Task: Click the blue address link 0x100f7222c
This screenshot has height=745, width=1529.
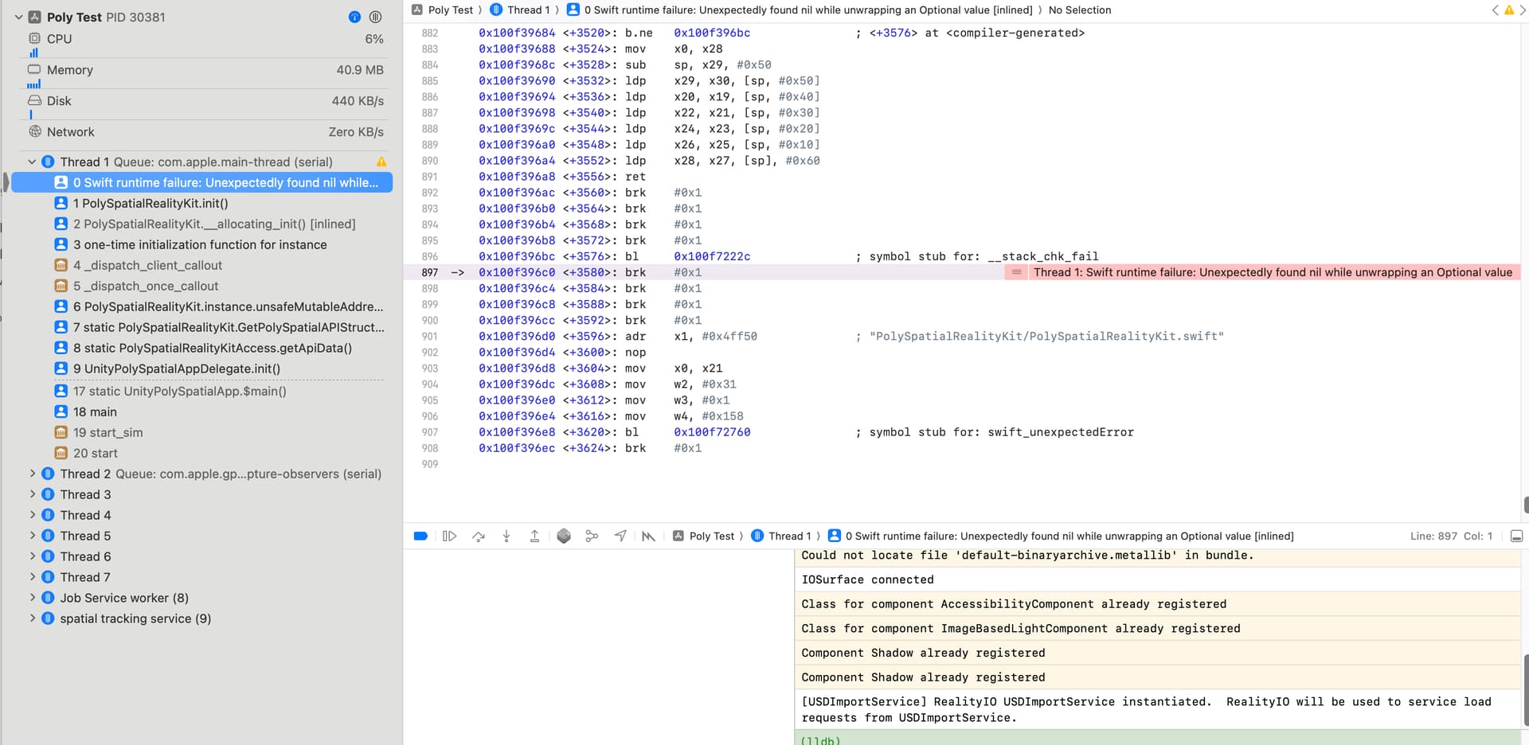Action: click(711, 256)
